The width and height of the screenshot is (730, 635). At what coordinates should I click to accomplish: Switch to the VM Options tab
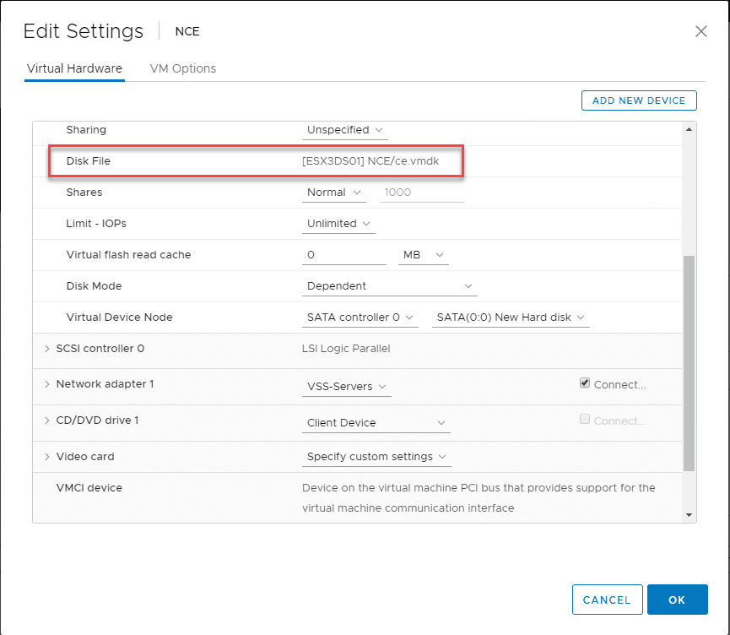point(183,68)
